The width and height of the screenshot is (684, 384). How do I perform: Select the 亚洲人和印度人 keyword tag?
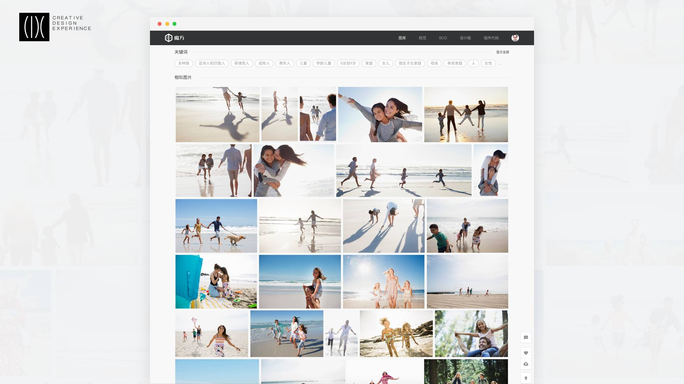pyautogui.click(x=212, y=63)
